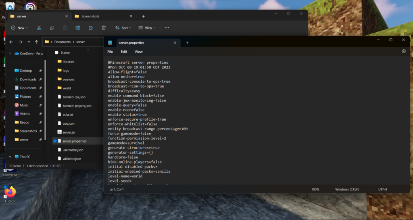
Task: Click the Share icon in Explorer toolbar
Action: coord(91,28)
